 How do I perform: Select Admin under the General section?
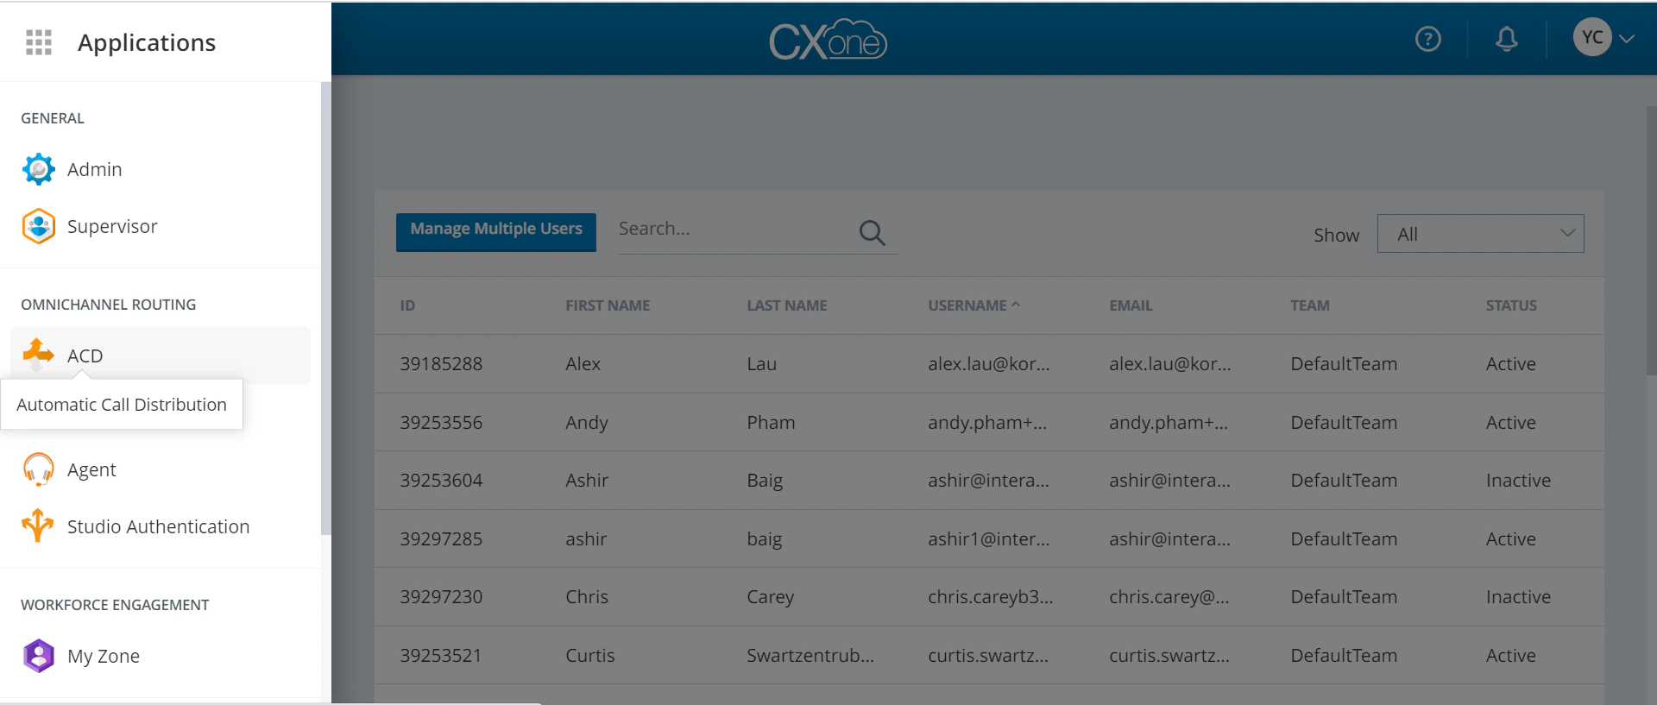[95, 169]
